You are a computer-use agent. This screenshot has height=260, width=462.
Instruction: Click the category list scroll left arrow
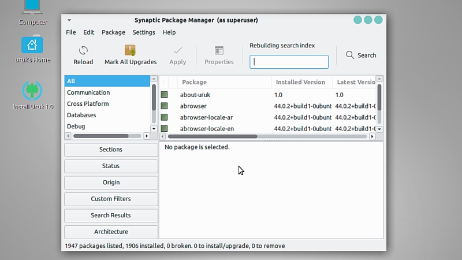click(68, 136)
